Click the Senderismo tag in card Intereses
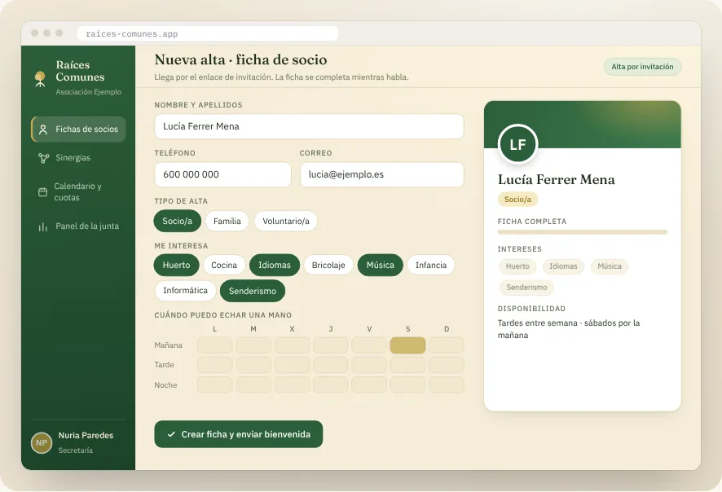 [526, 288]
